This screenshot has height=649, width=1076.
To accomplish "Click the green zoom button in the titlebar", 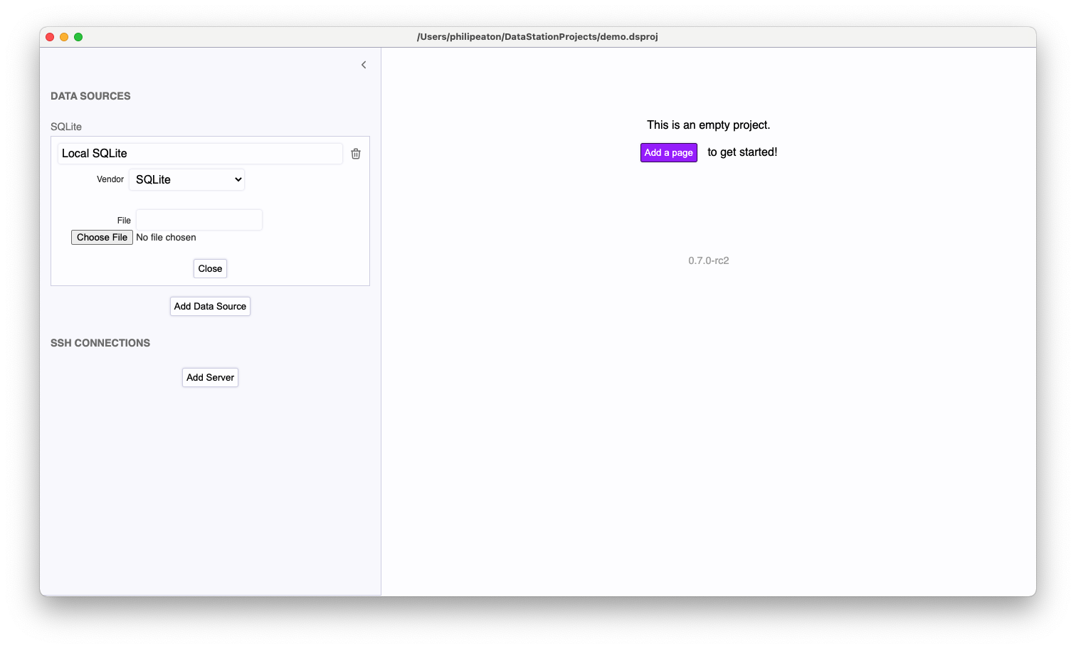I will pyautogui.click(x=78, y=36).
